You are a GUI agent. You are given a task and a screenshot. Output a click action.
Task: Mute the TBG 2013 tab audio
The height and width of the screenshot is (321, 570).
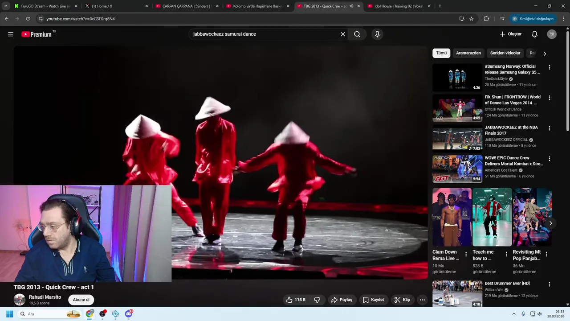(x=351, y=6)
